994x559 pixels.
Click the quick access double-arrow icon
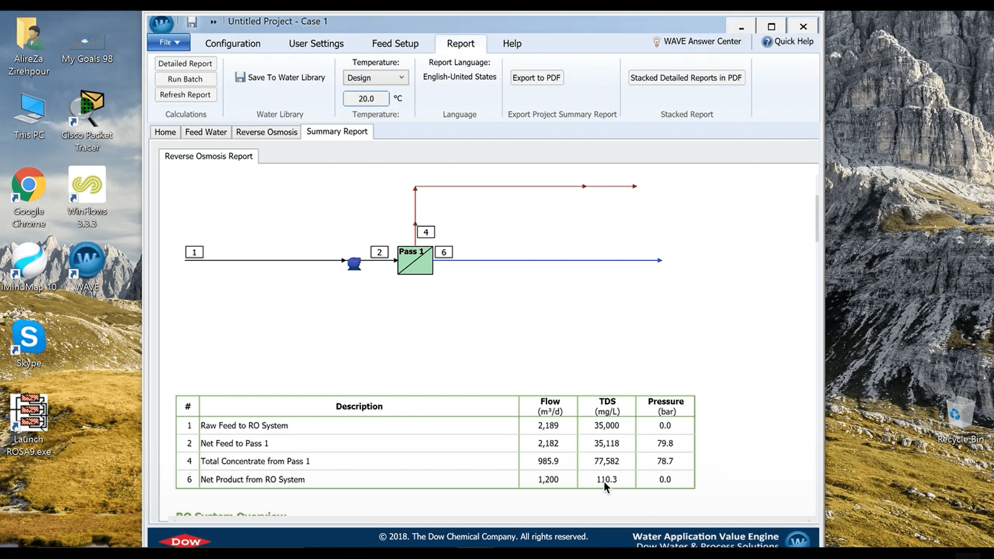[213, 22]
